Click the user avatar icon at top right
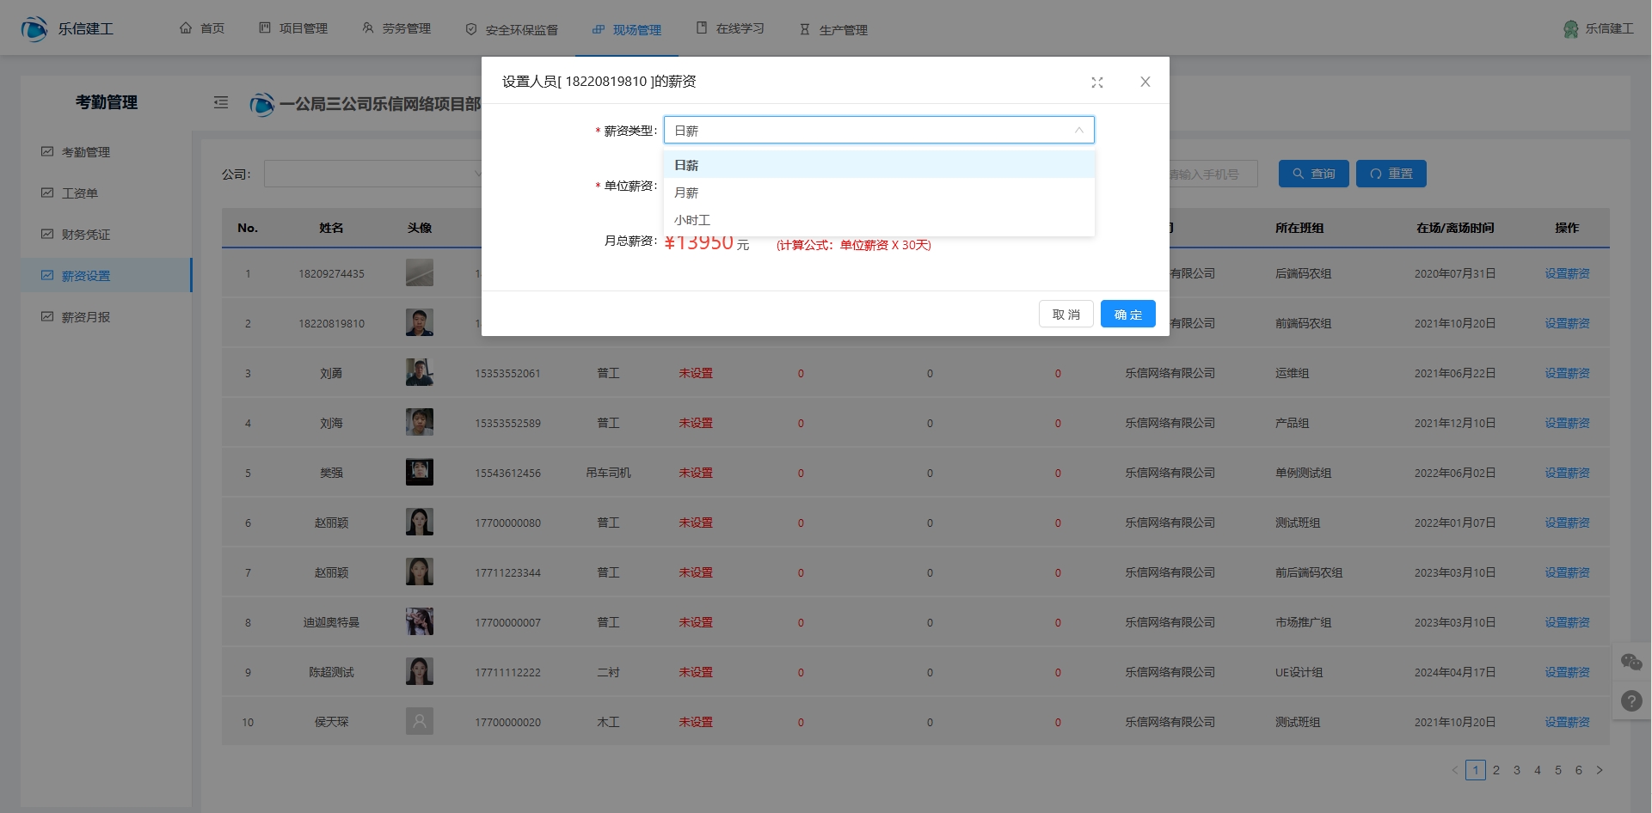This screenshot has height=813, width=1652. pos(1570,29)
